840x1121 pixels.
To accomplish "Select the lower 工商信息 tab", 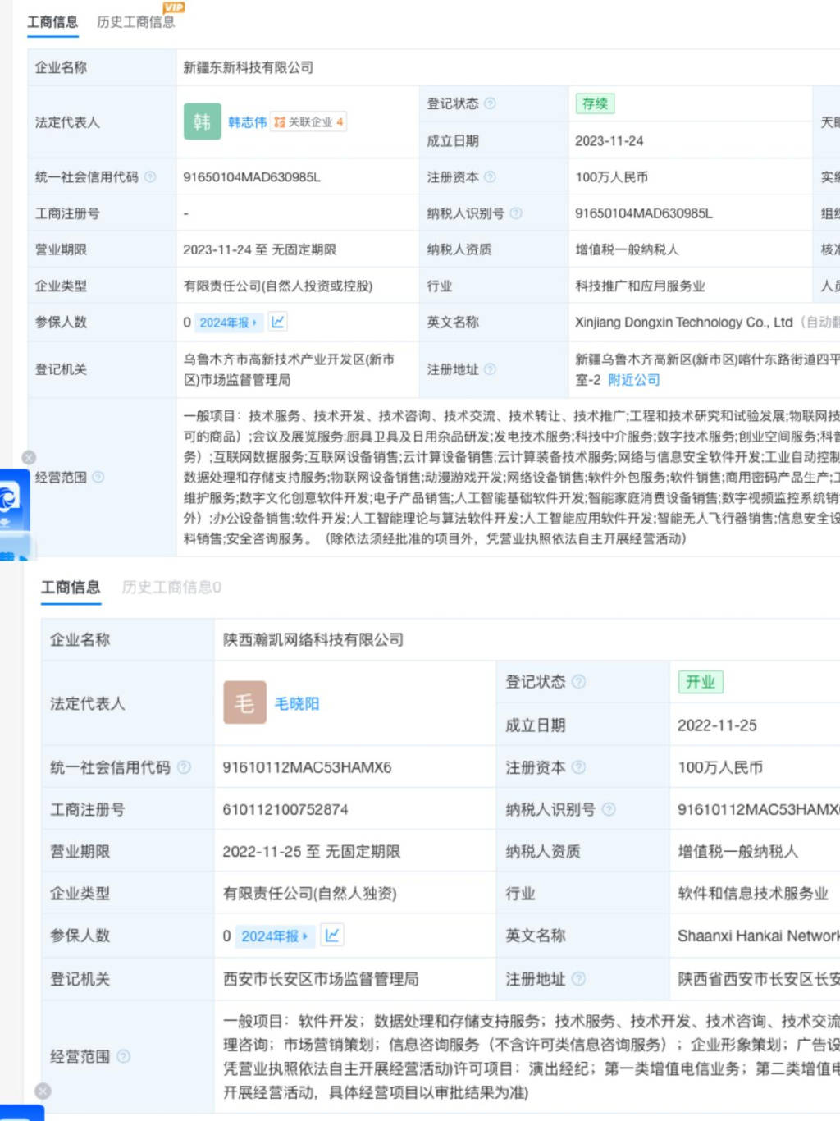I will tap(71, 588).
